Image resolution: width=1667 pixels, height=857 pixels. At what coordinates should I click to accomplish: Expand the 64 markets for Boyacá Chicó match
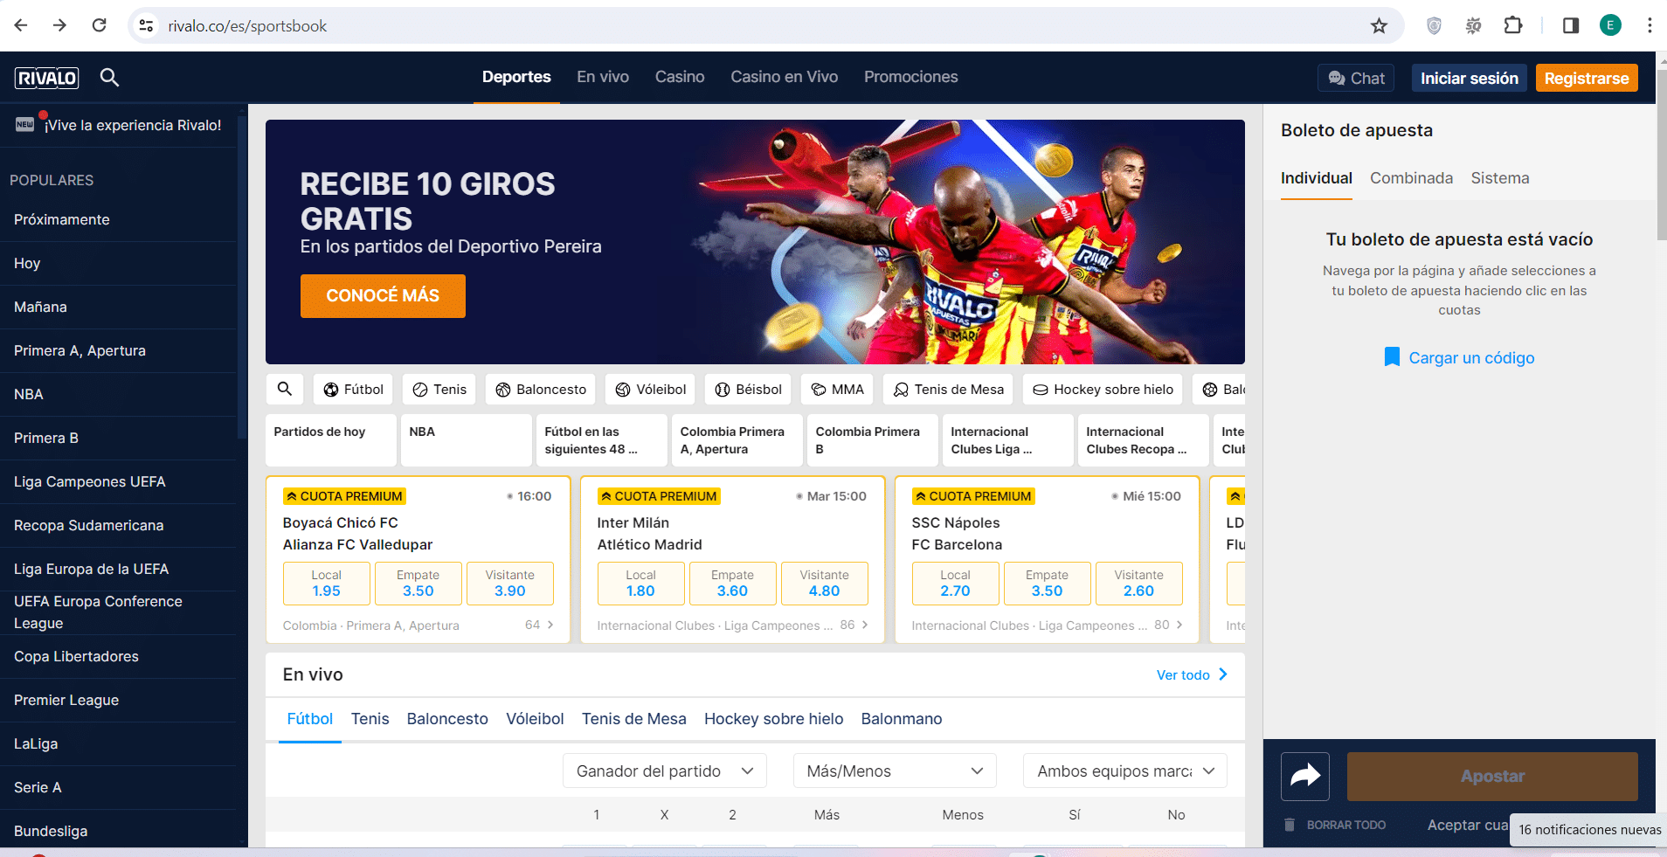click(539, 625)
